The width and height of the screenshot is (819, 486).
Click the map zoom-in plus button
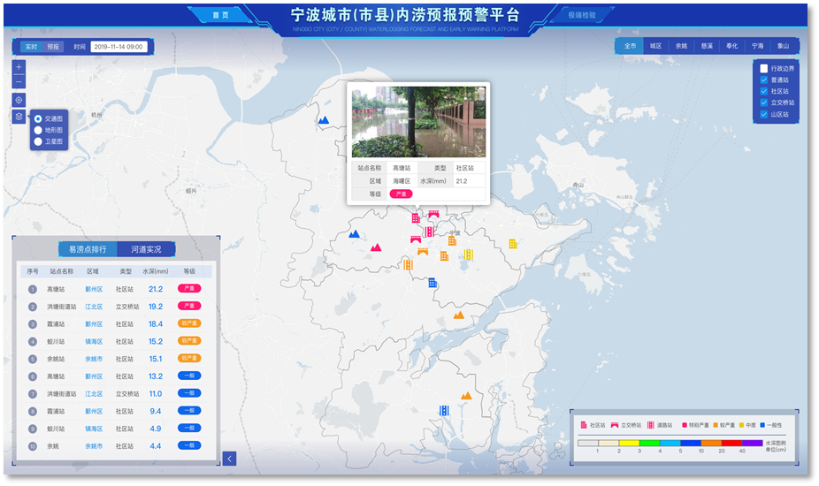click(x=19, y=67)
